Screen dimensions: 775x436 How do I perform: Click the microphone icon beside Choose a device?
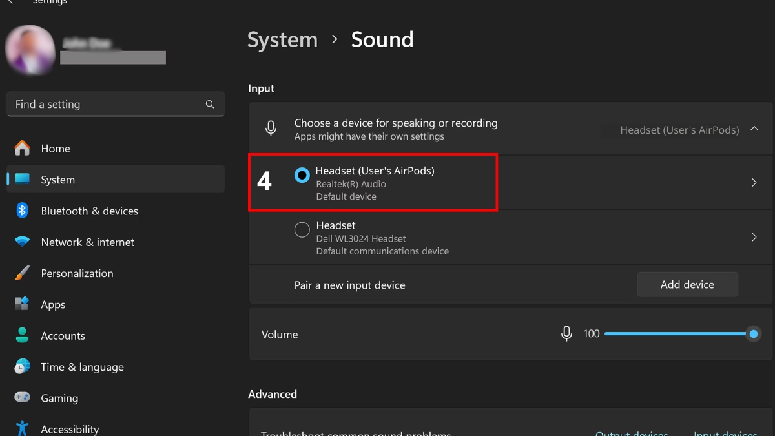271,129
